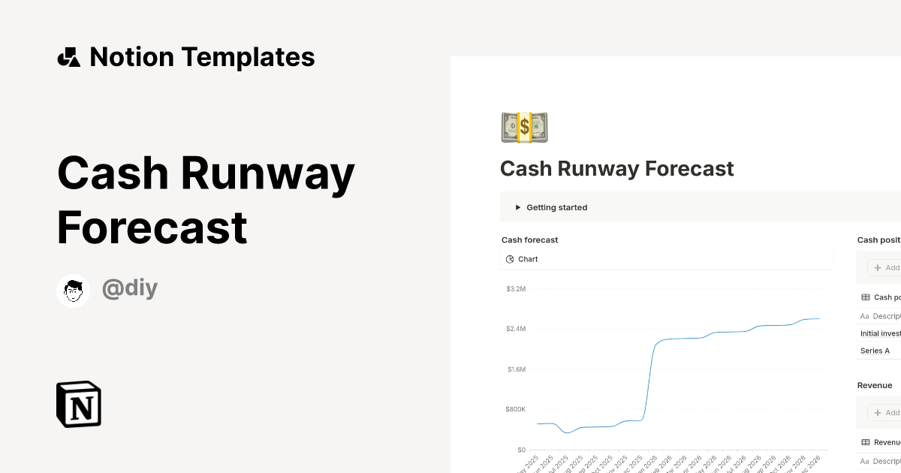Select the Cash forecast section heading
The width and height of the screenshot is (901, 473).
click(x=529, y=240)
